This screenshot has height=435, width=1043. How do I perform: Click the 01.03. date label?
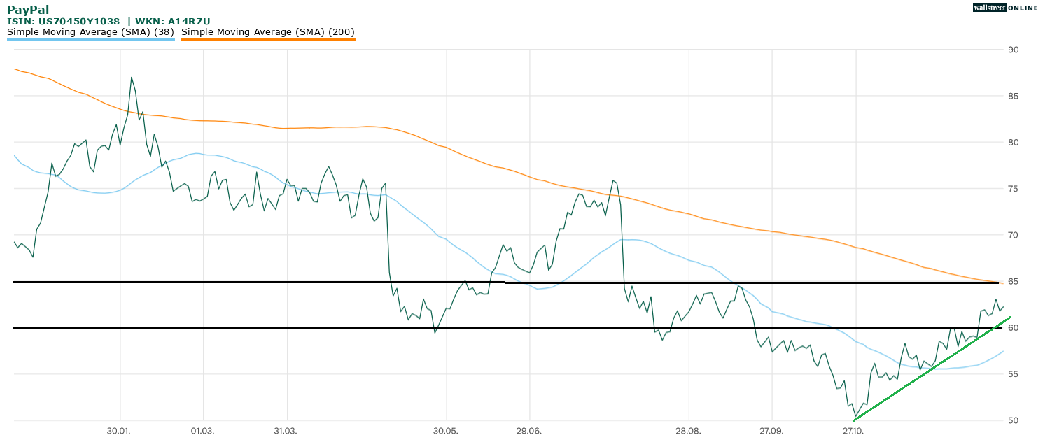(x=202, y=431)
